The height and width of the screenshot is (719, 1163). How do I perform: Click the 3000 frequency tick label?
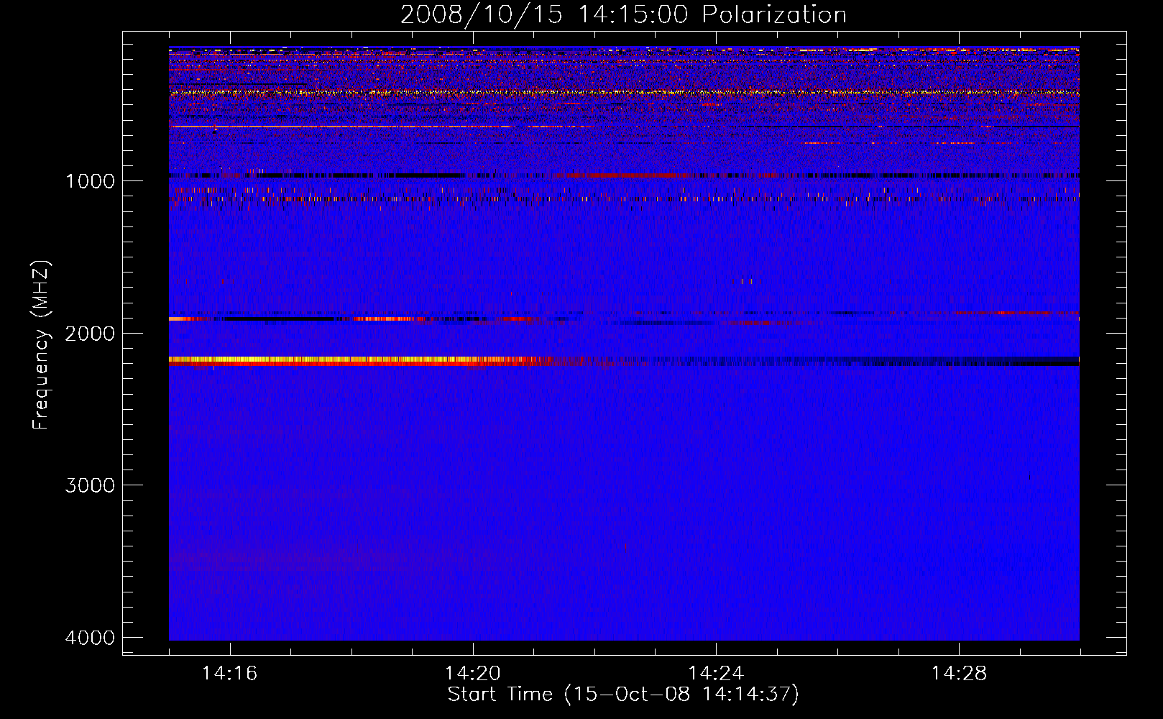(90, 485)
